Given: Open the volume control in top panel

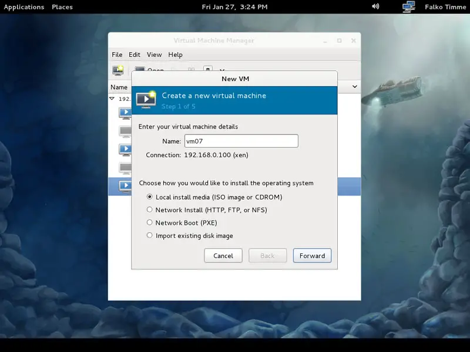Looking at the screenshot, I should pos(375,6).
